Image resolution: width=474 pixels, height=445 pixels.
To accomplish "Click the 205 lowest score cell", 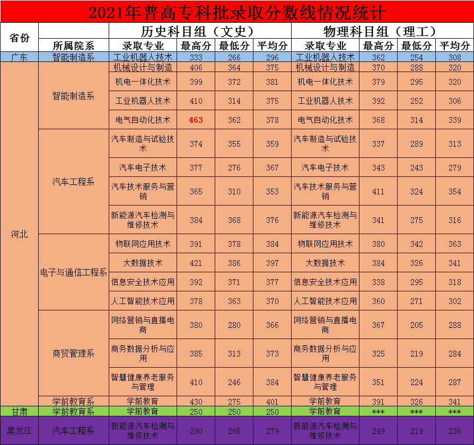I will click(x=416, y=325).
